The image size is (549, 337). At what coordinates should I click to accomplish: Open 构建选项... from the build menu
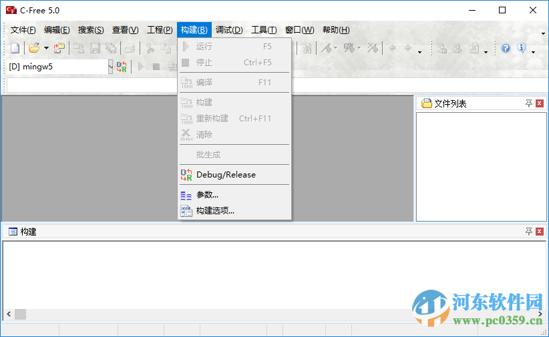(x=234, y=211)
